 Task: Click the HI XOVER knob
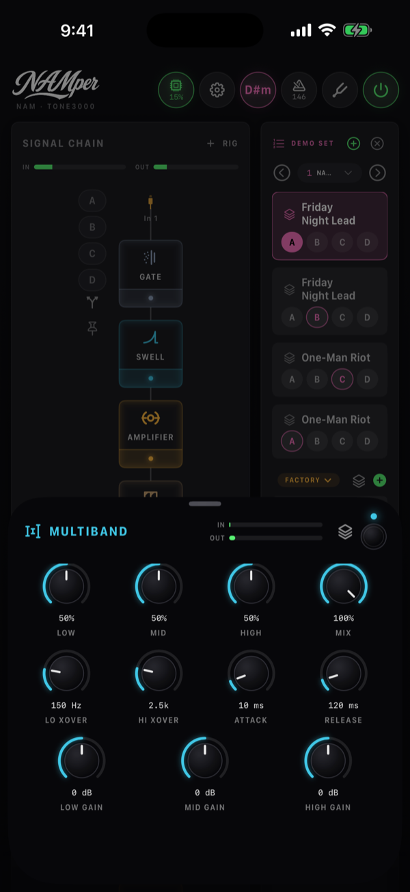pyautogui.click(x=159, y=674)
